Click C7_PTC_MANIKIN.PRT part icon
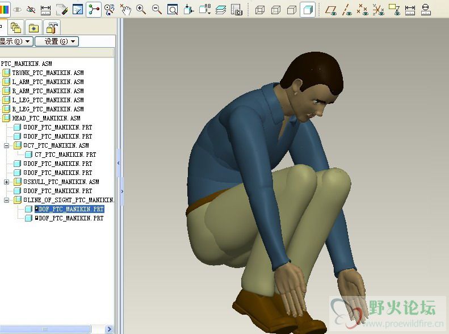The width and height of the screenshot is (449, 334). pos(28,155)
